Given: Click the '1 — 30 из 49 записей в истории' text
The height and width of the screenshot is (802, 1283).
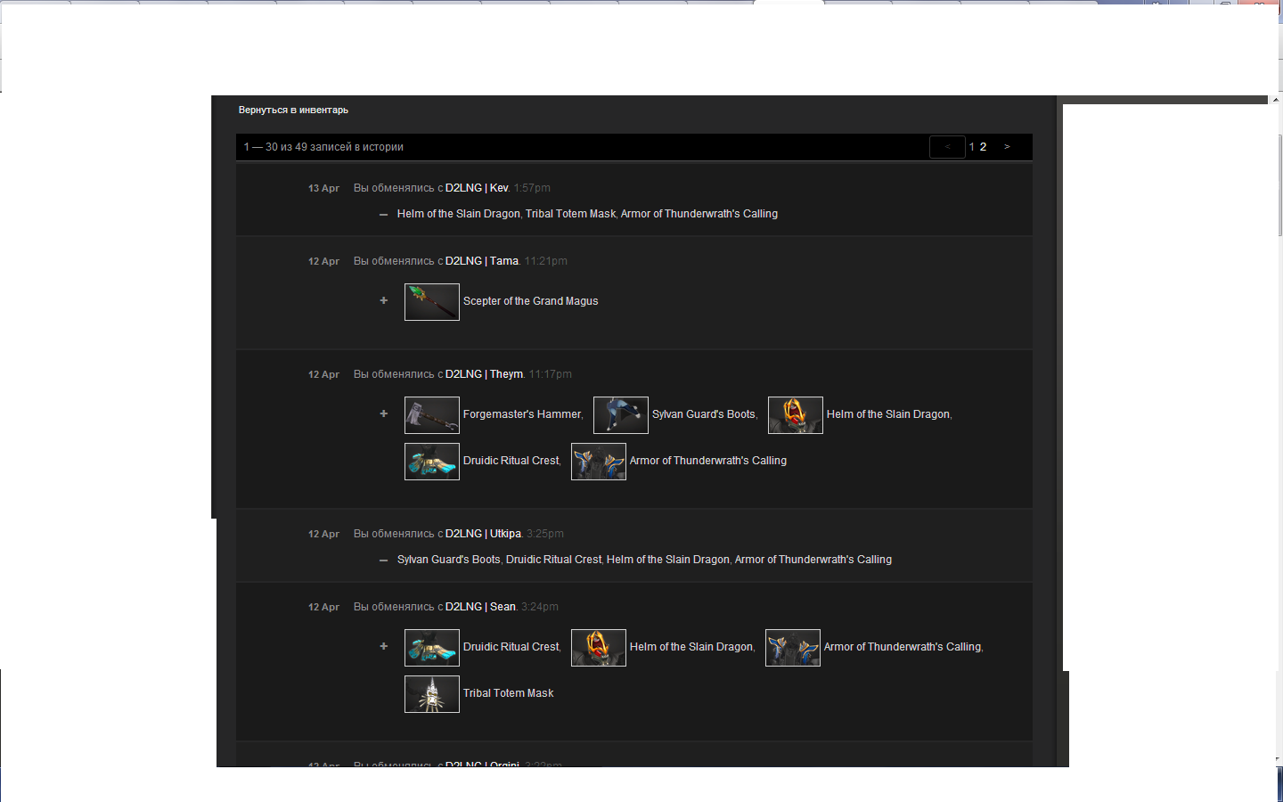Looking at the screenshot, I should pyautogui.click(x=323, y=147).
